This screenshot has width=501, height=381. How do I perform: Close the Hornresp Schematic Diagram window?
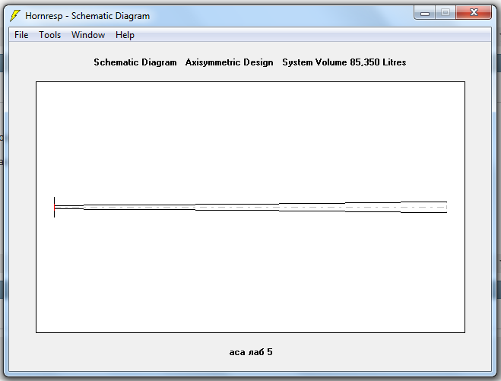(x=474, y=13)
